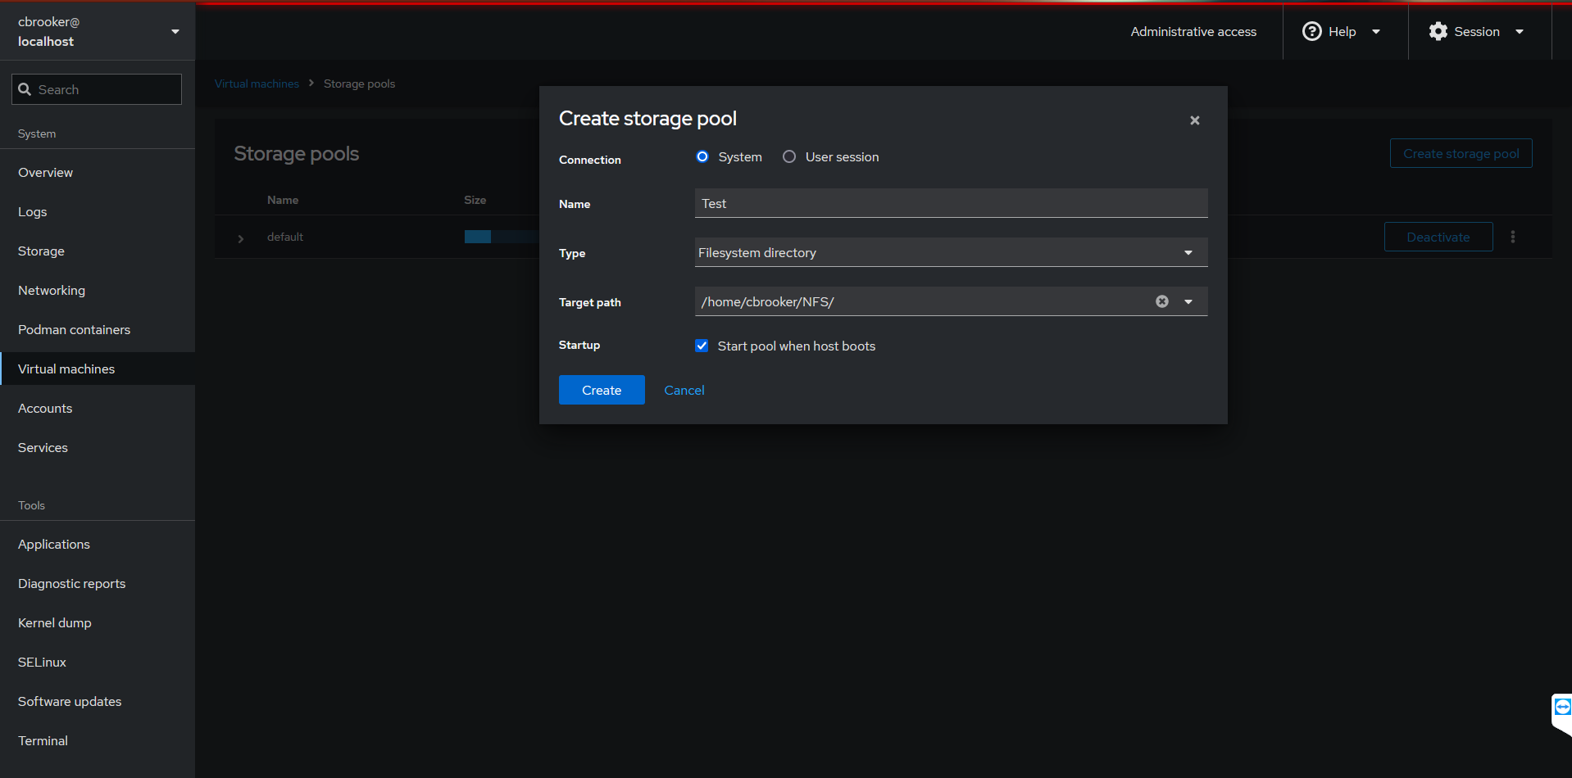Expand the default storage pool row
Image resolution: width=1572 pixels, height=778 pixels.
tap(241, 238)
